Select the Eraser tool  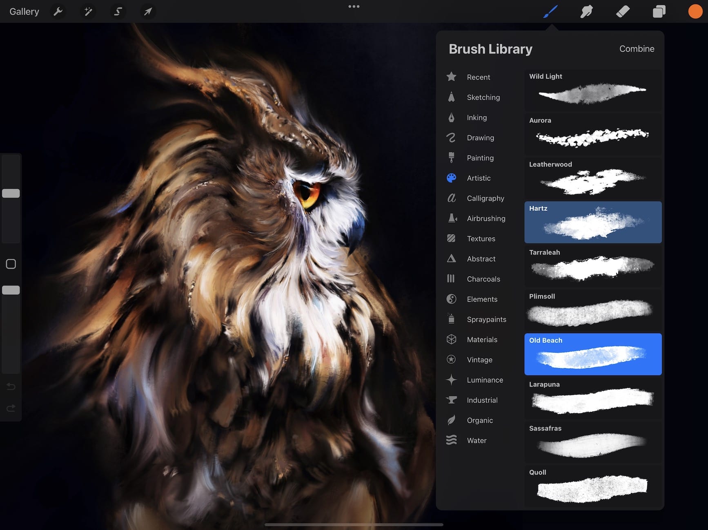pyautogui.click(x=623, y=11)
